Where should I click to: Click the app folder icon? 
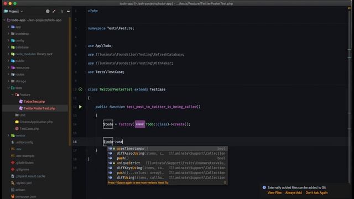(x=13, y=27)
